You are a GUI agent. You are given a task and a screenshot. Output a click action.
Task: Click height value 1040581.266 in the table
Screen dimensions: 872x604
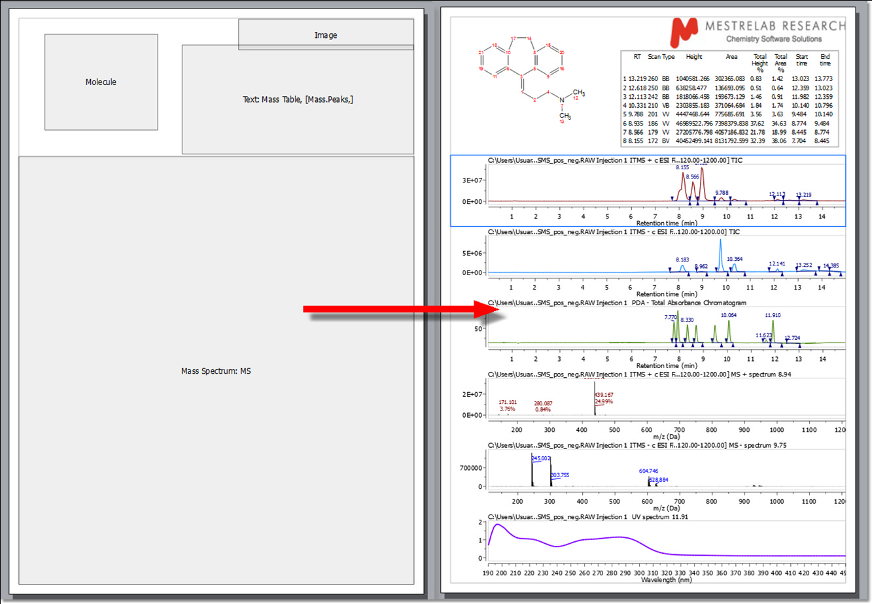(692, 78)
